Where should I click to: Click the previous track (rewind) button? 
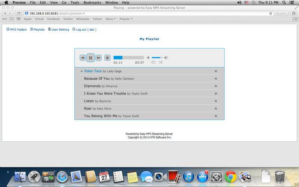point(83,58)
